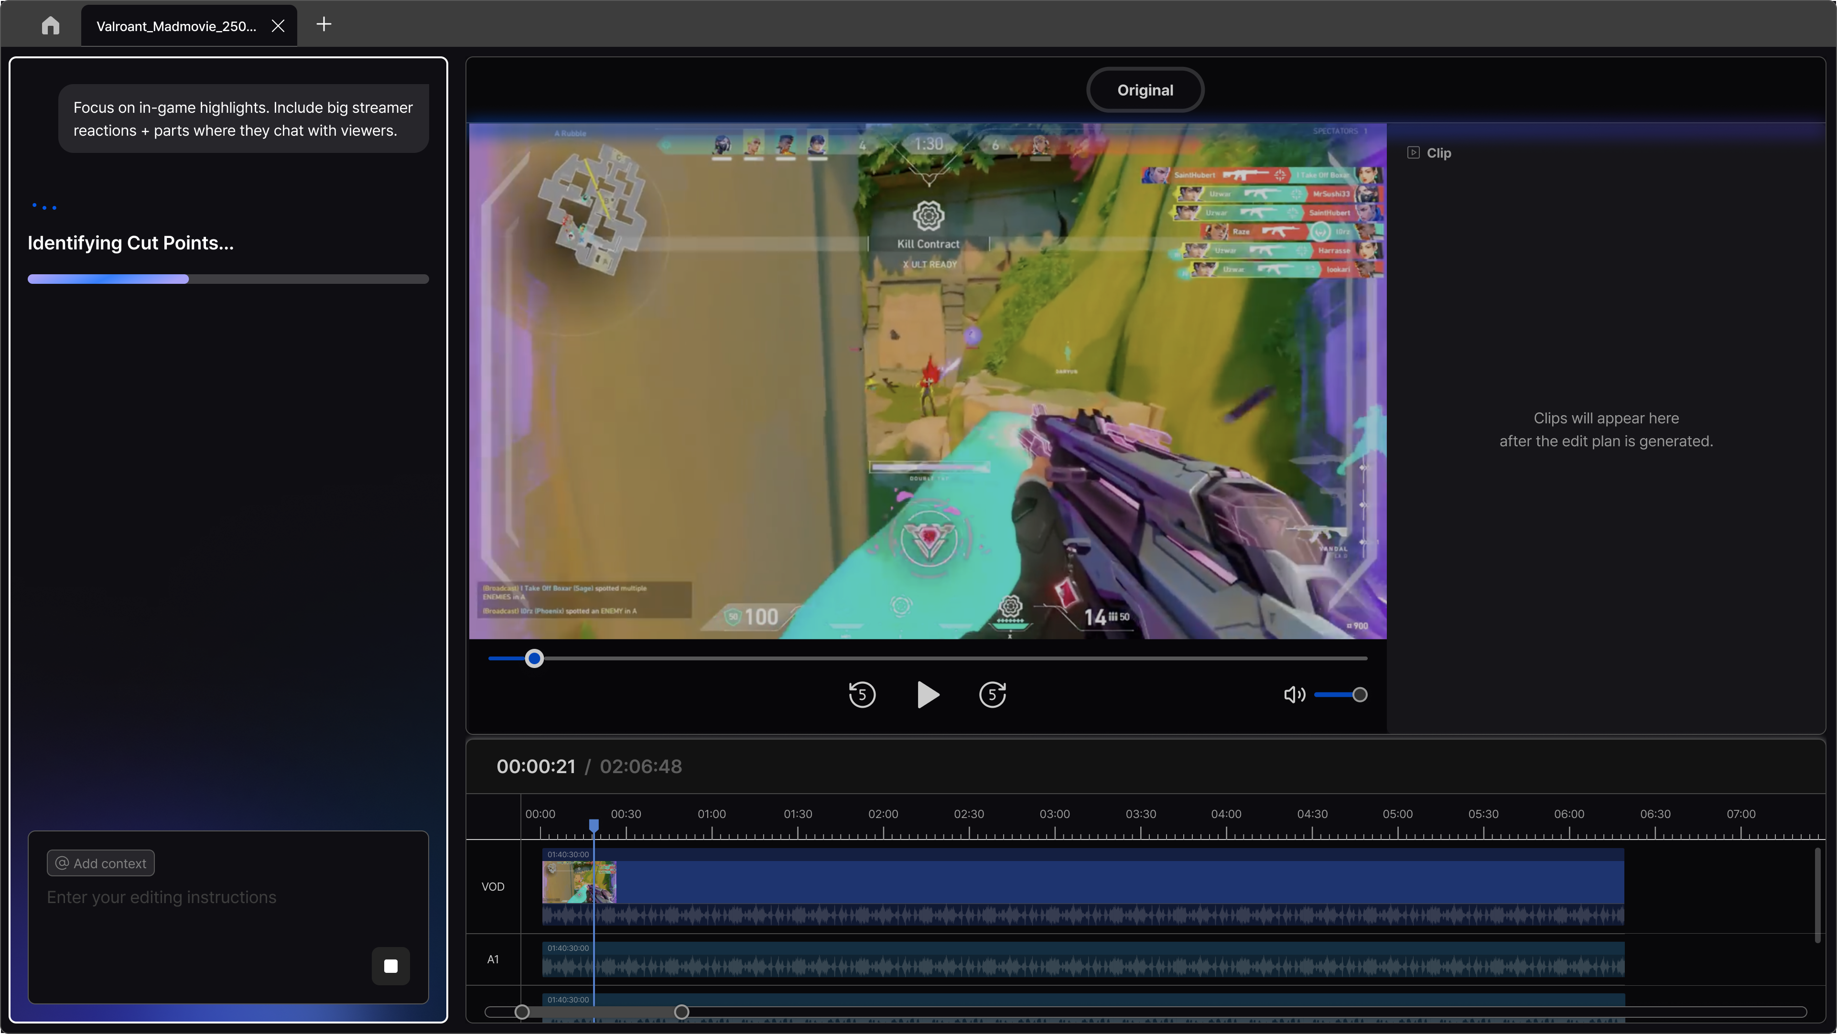Click the Identifying Cut Points progress bar
1837x1034 pixels.
pos(228,279)
